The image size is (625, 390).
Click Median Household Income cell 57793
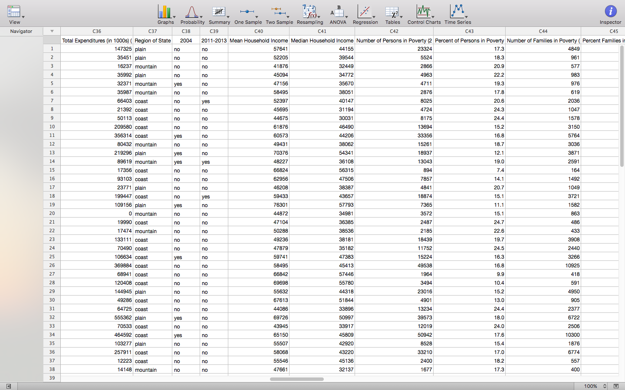(x=322, y=205)
